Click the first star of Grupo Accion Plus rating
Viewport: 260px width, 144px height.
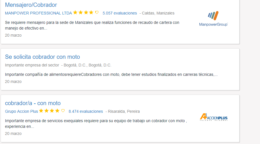tap(41, 111)
